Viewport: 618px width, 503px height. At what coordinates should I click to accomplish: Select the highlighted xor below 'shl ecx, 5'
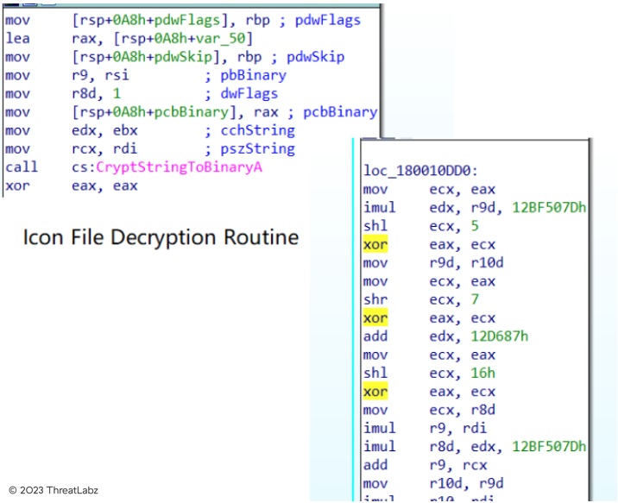tap(375, 245)
